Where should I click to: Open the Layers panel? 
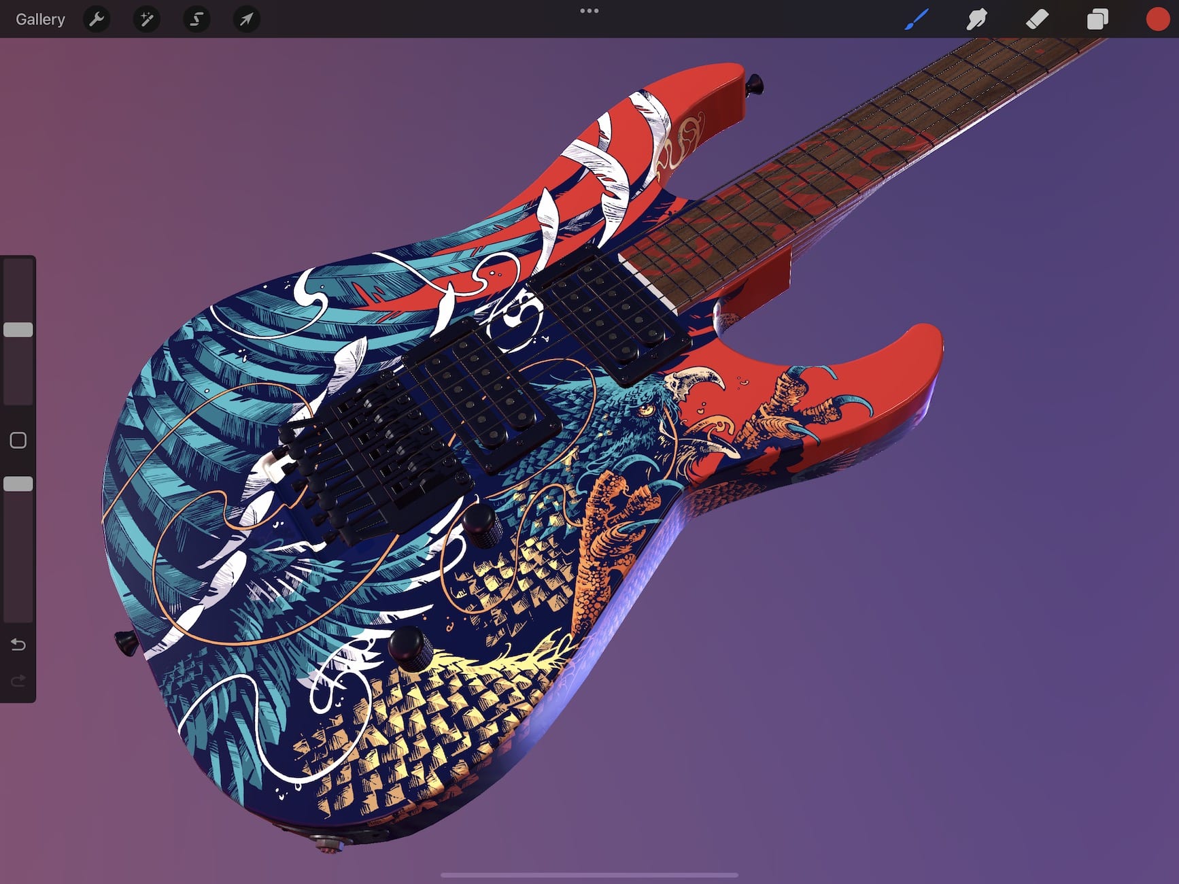pyautogui.click(x=1097, y=19)
